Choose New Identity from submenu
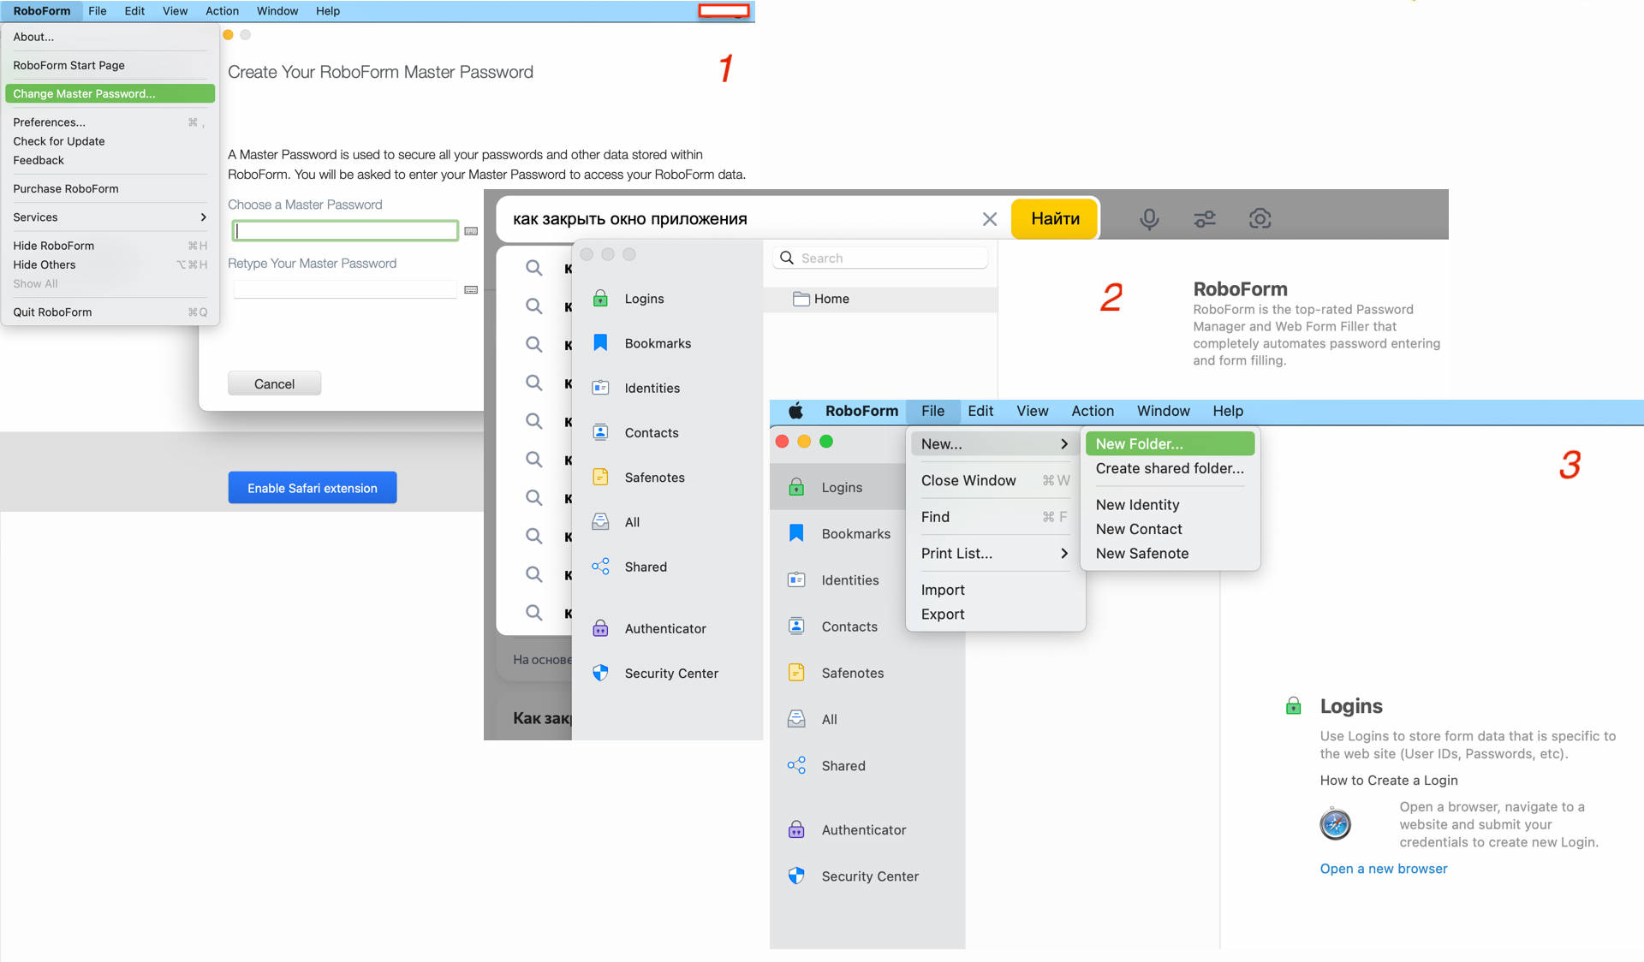Viewport: 1644px width, 962px height. [x=1170, y=505]
